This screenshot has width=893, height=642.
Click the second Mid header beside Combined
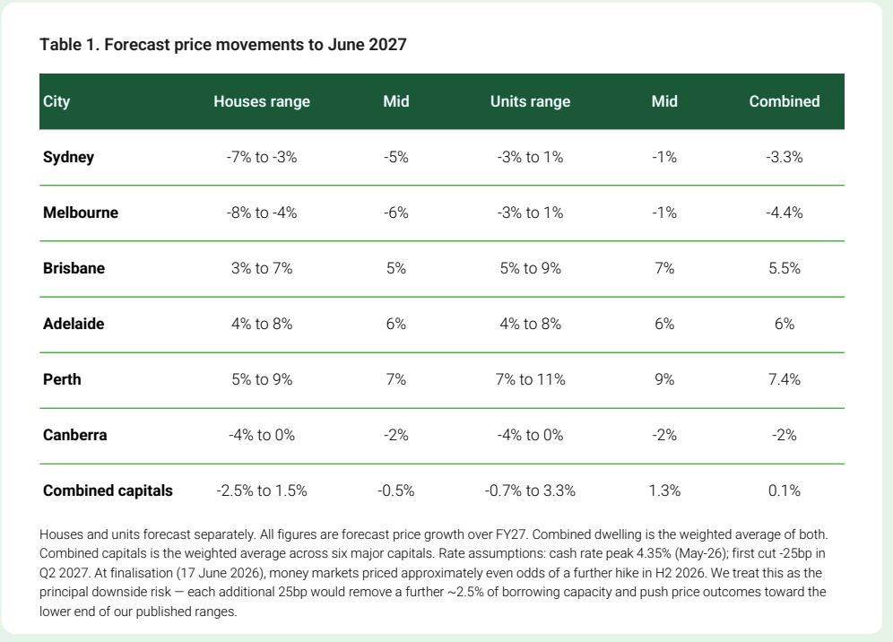(664, 101)
